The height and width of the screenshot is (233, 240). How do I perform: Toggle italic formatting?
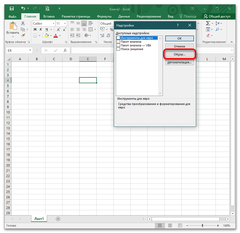41,29
